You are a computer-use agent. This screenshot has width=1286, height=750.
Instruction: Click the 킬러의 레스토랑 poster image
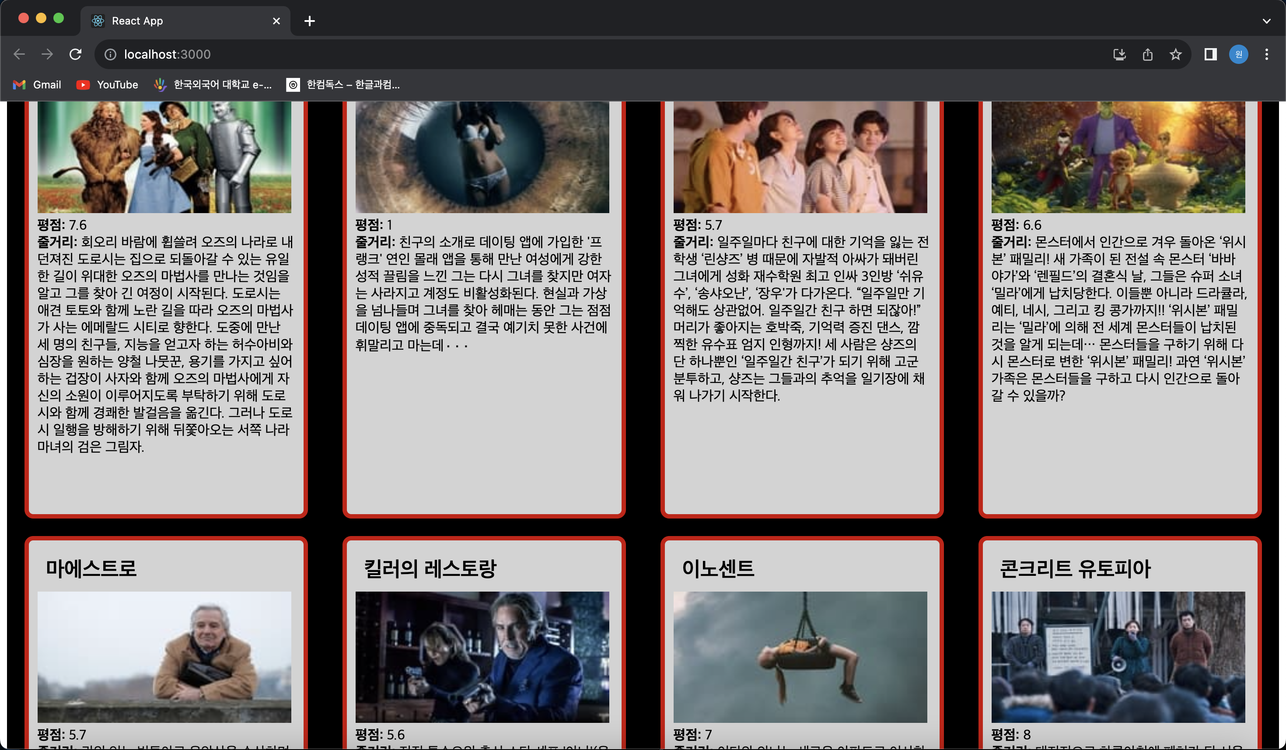click(x=482, y=657)
